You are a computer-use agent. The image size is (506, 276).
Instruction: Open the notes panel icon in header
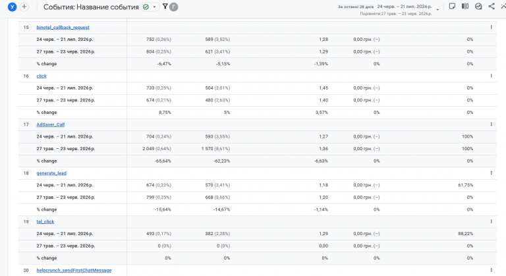click(x=452, y=6)
